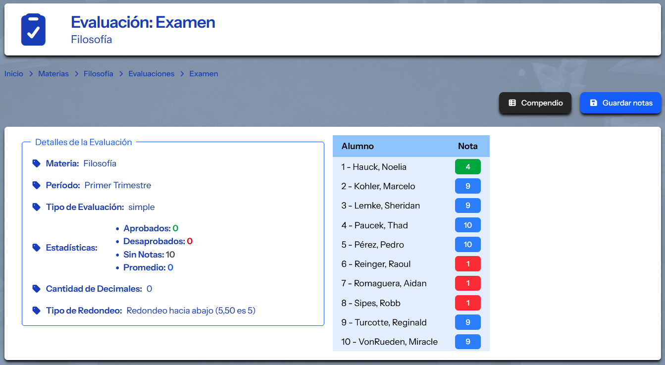Click the clipboard check icon in header

(33, 30)
